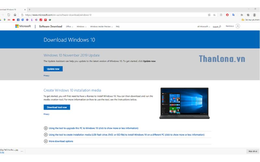Click the Gmail bookmark icon
The width and height of the screenshot is (260, 162).
click(x=9, y=20)
